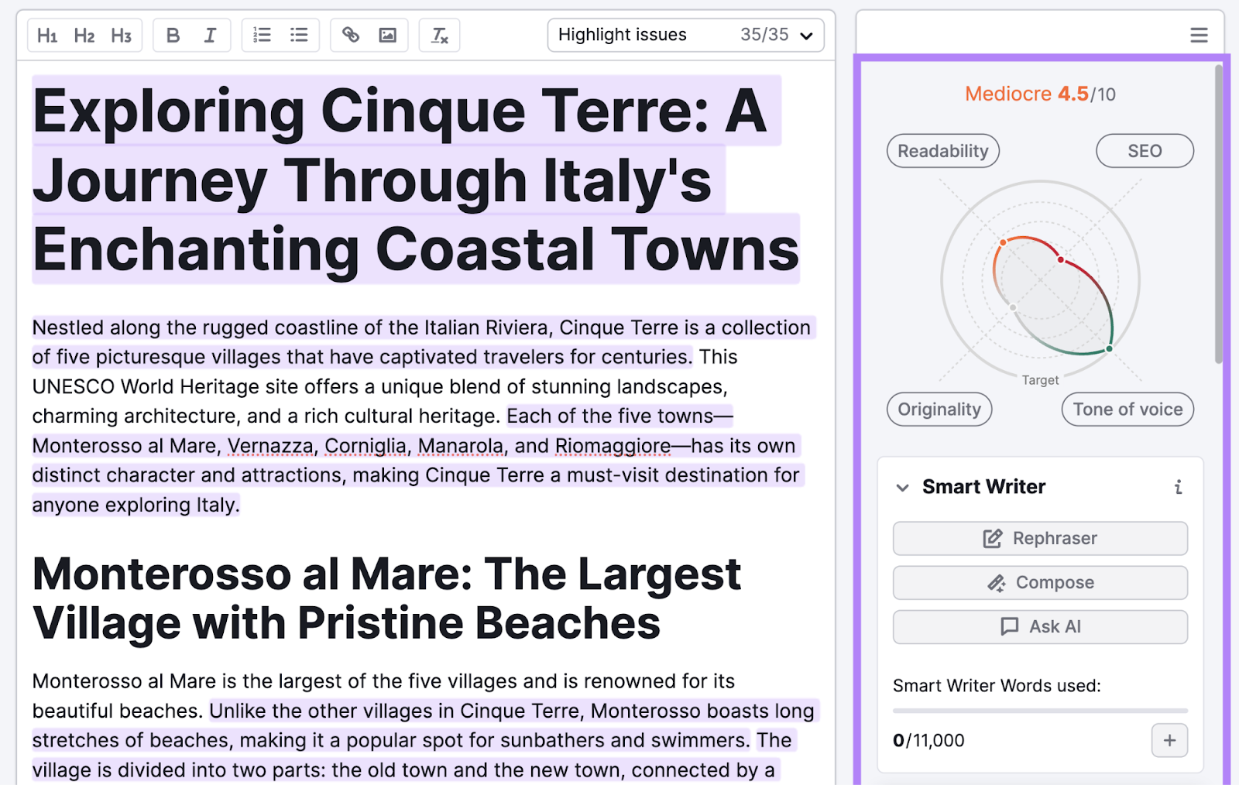Show Smart Writer info icon
Screen dimensions: 1239x785
[x=1178, y=487]
